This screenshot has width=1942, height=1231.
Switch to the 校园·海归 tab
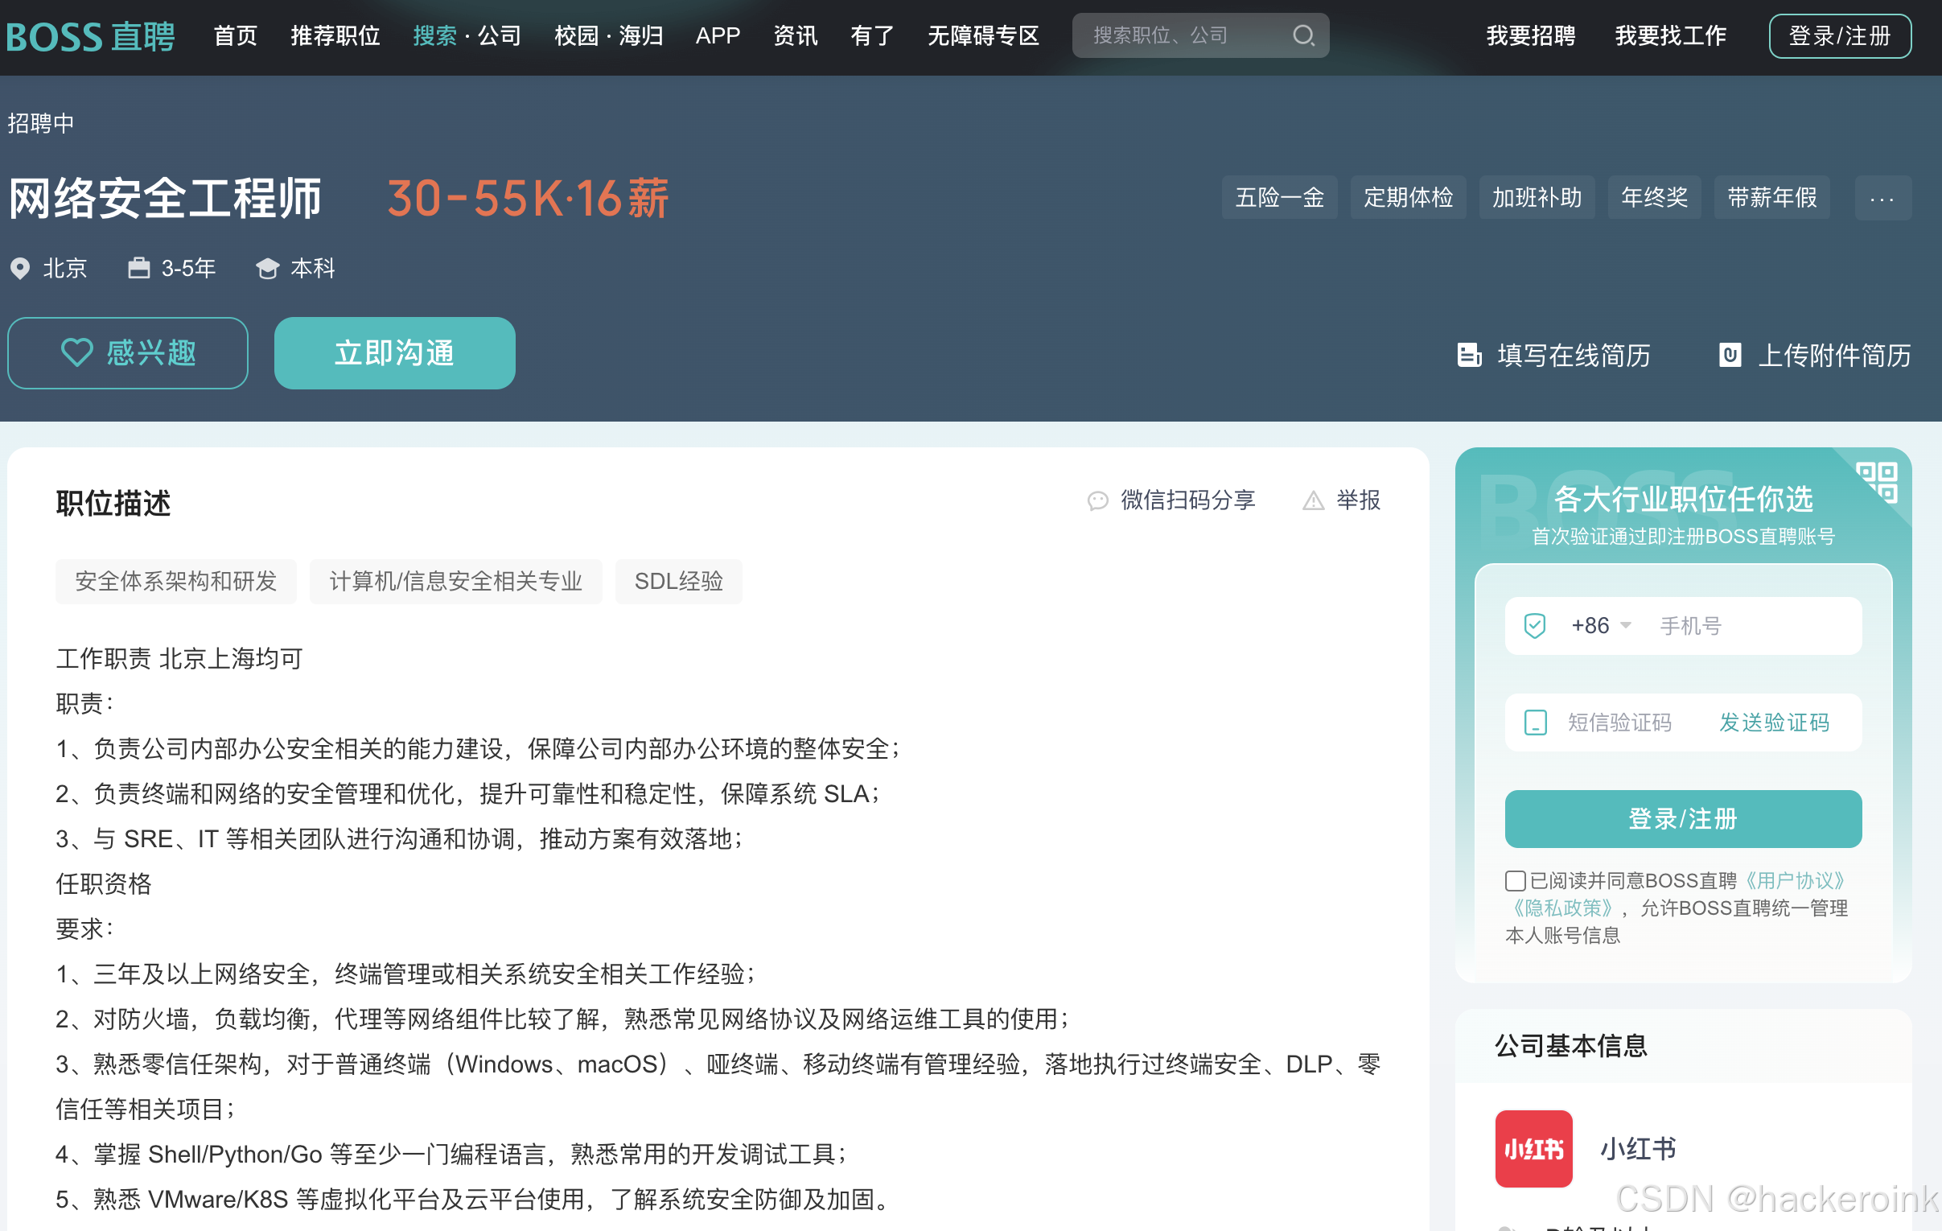point(607,35)
